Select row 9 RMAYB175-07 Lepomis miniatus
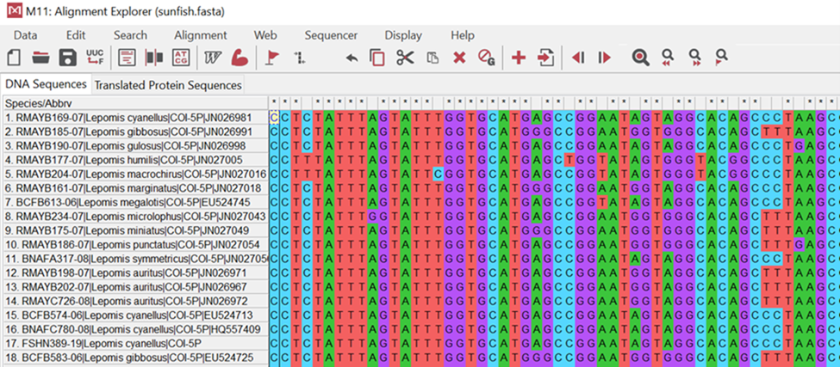 point(135,230)
